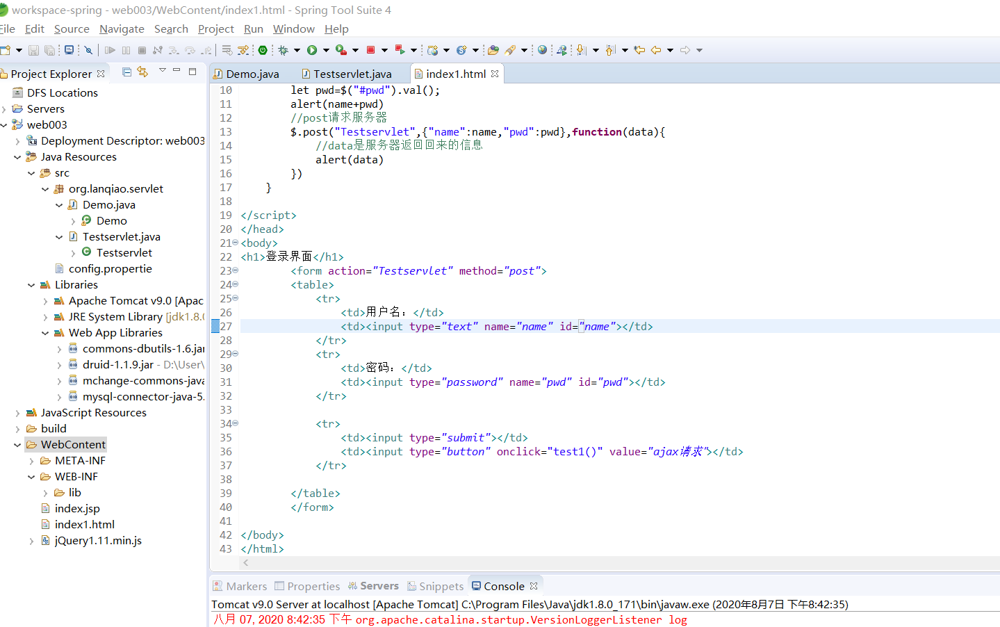Switch to the Demo.java editor tab
The width and height of the screenshot is (1000, 627).
(x=247, y=74)
